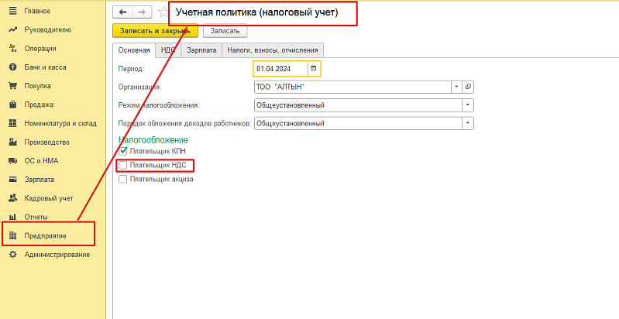The width and height of the screenshot is (619, 319).
Task: Uncheck the Плательщик КПН checkbox
Action: click(122, 151)
